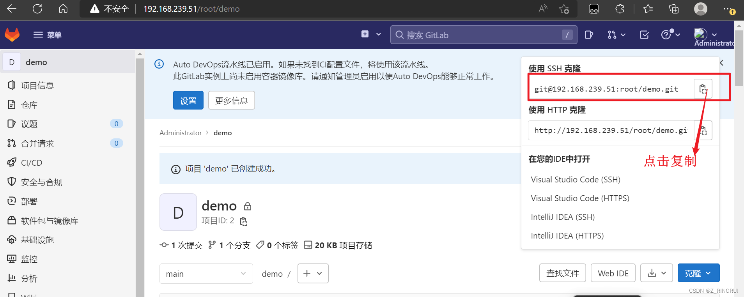Open in Visual Studio Code (HTTPS)
The image size is (744, 297).
pyautogui.click(x=580, y=198)
